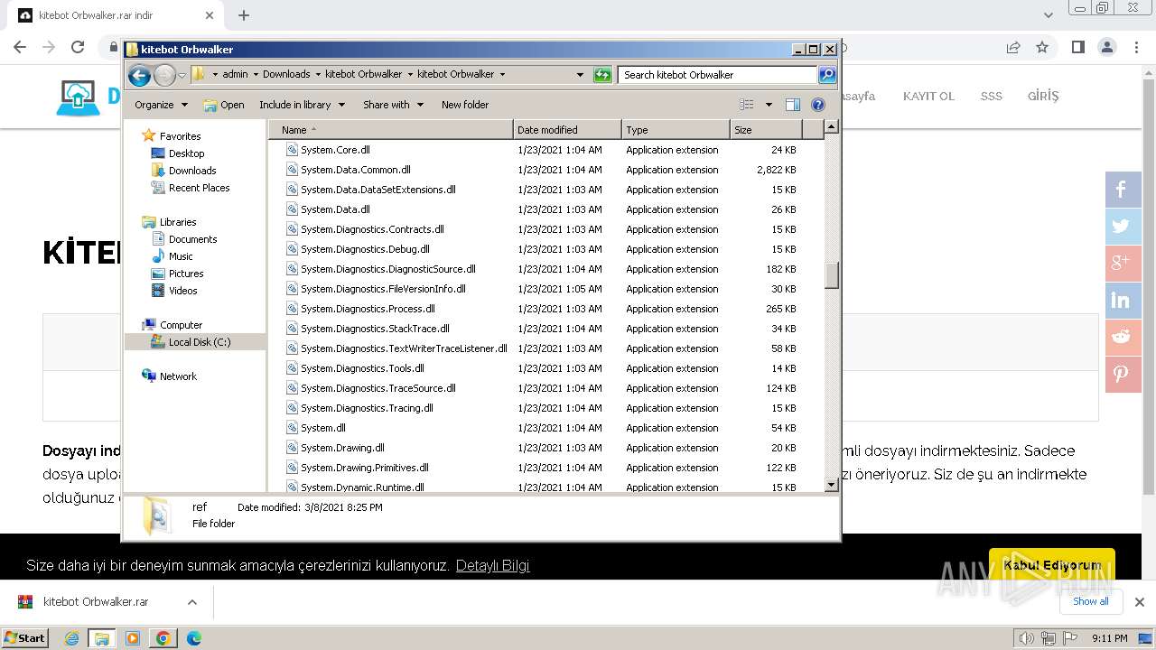Select Music library

181,256
